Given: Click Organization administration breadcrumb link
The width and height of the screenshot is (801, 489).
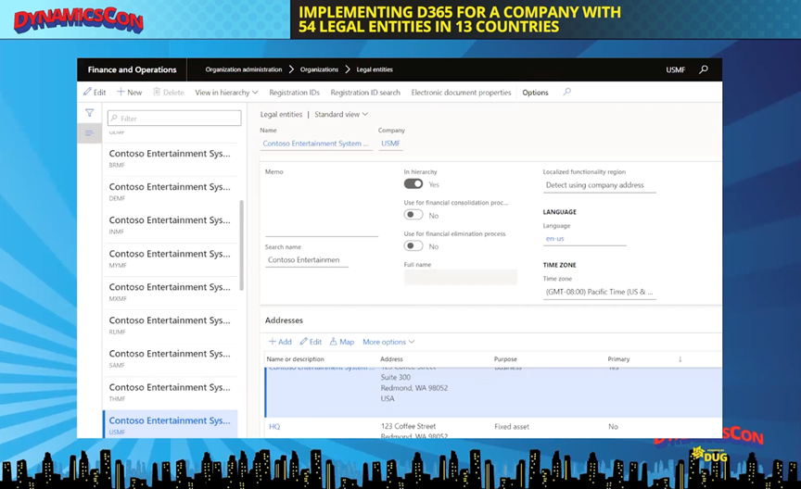Looking at the screenshot, I should click(243, 69).
